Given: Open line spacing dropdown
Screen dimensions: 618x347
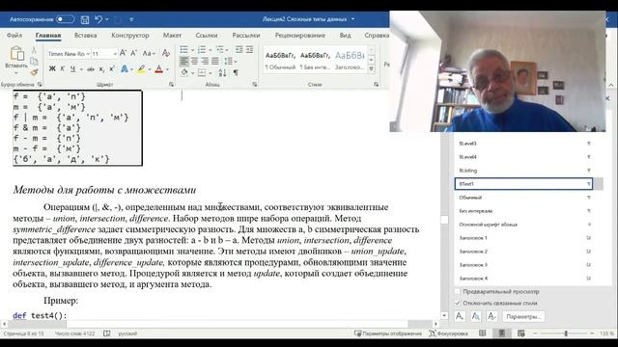Looking at the screenshot, I should pos(231,61).
